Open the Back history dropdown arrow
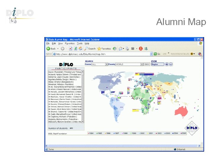The width and height of the screenshot is (213, 159). click(58, 49)
